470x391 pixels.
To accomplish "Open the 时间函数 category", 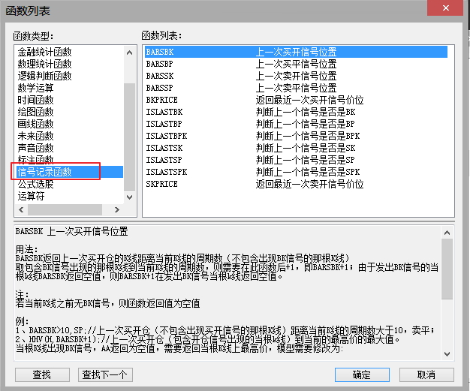I will 36,100.
